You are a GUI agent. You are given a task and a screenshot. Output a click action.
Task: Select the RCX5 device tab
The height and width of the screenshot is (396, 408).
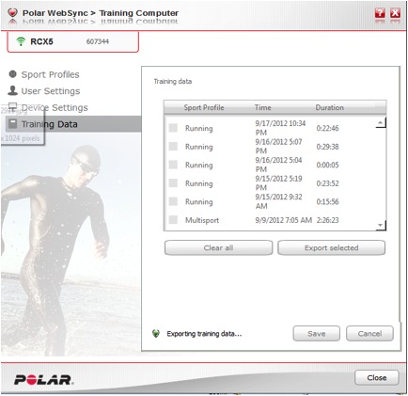pos(72,41)
